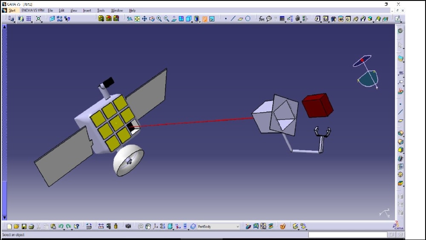Click the Normal View icon

[x=174, y=18]
